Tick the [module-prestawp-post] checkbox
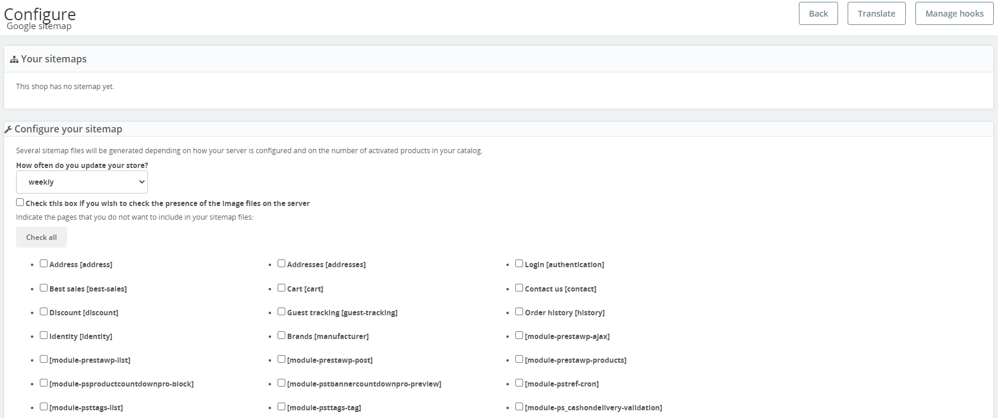This screenshot has width=998, height=418. pos(282,359)
